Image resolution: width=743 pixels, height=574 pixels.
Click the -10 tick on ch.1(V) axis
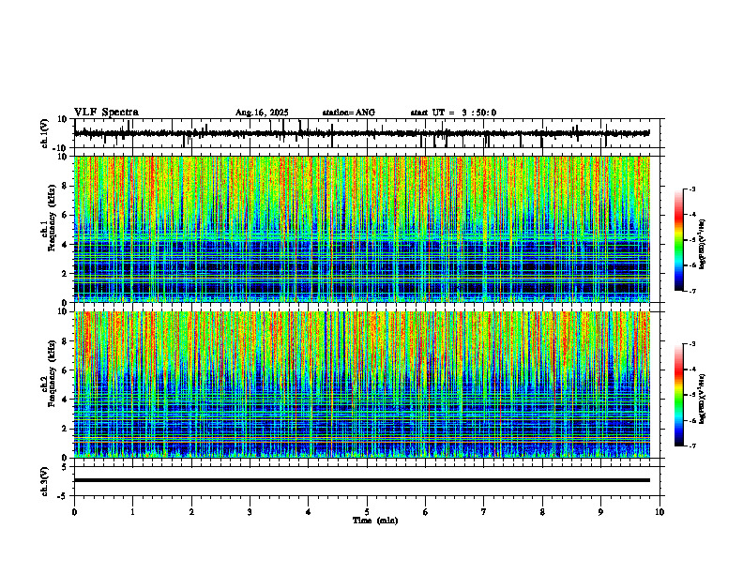coord(60,148)
